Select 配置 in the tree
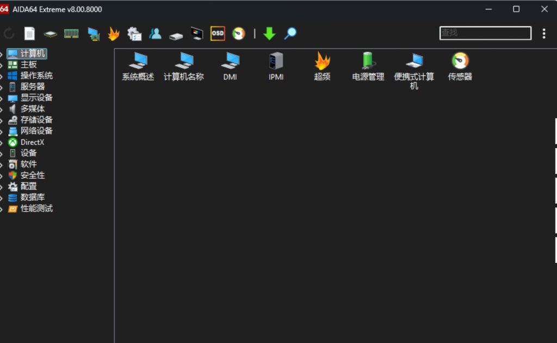This screenshot has width=557, height=343. point(22,186)
